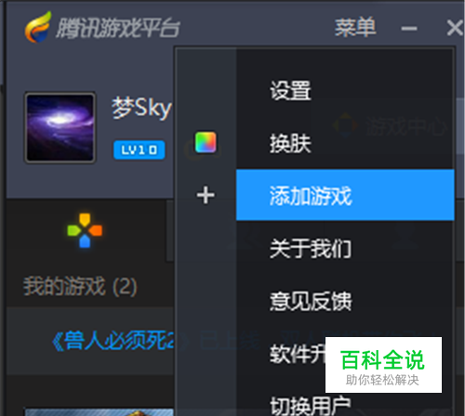Select the highlighted 添加游戏 entry
Screen dimensions: 465x416
(345, 195)
